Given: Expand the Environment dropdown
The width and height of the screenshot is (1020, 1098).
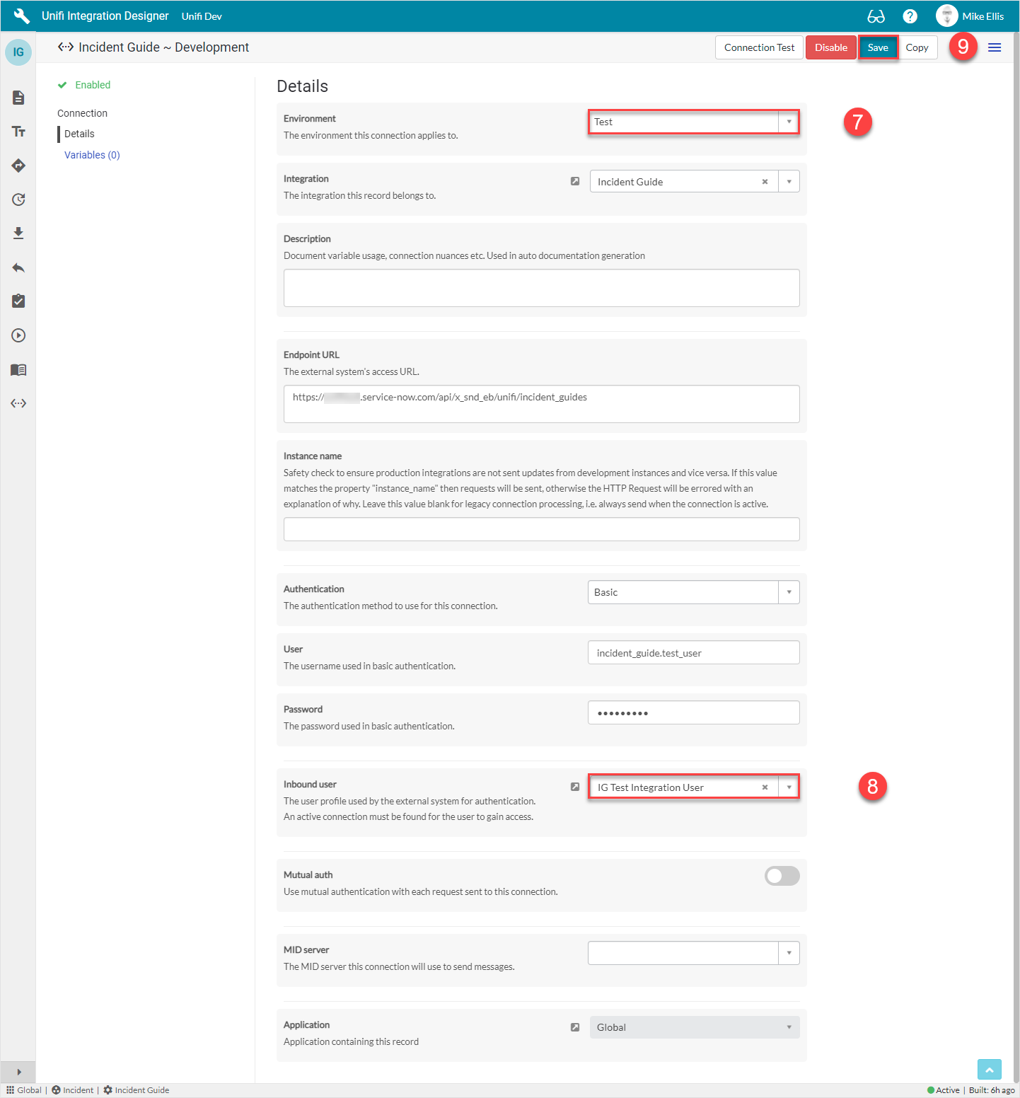Looking at the screenshot, I should 789,122.
